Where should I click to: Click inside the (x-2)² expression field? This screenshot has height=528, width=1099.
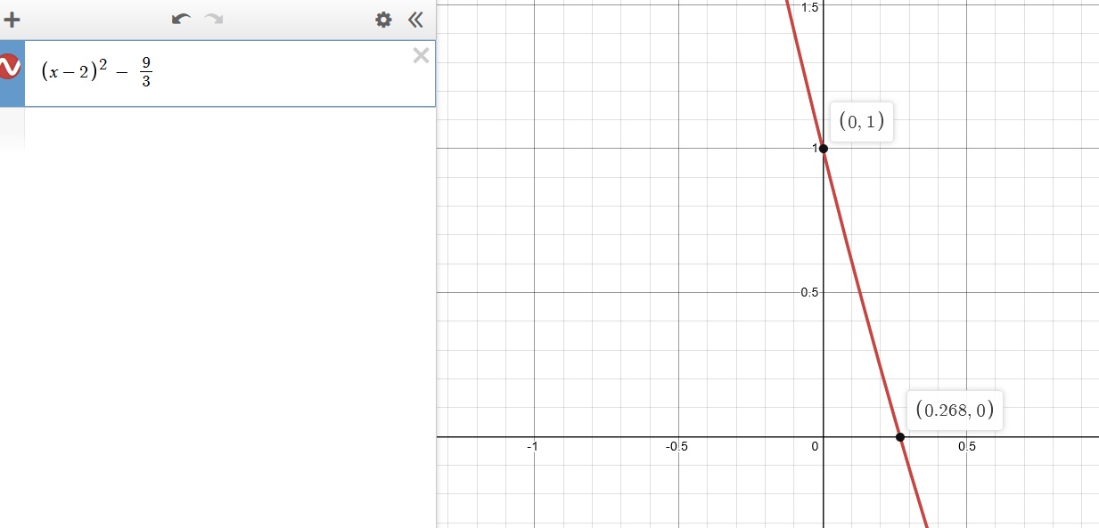[267, 73]
